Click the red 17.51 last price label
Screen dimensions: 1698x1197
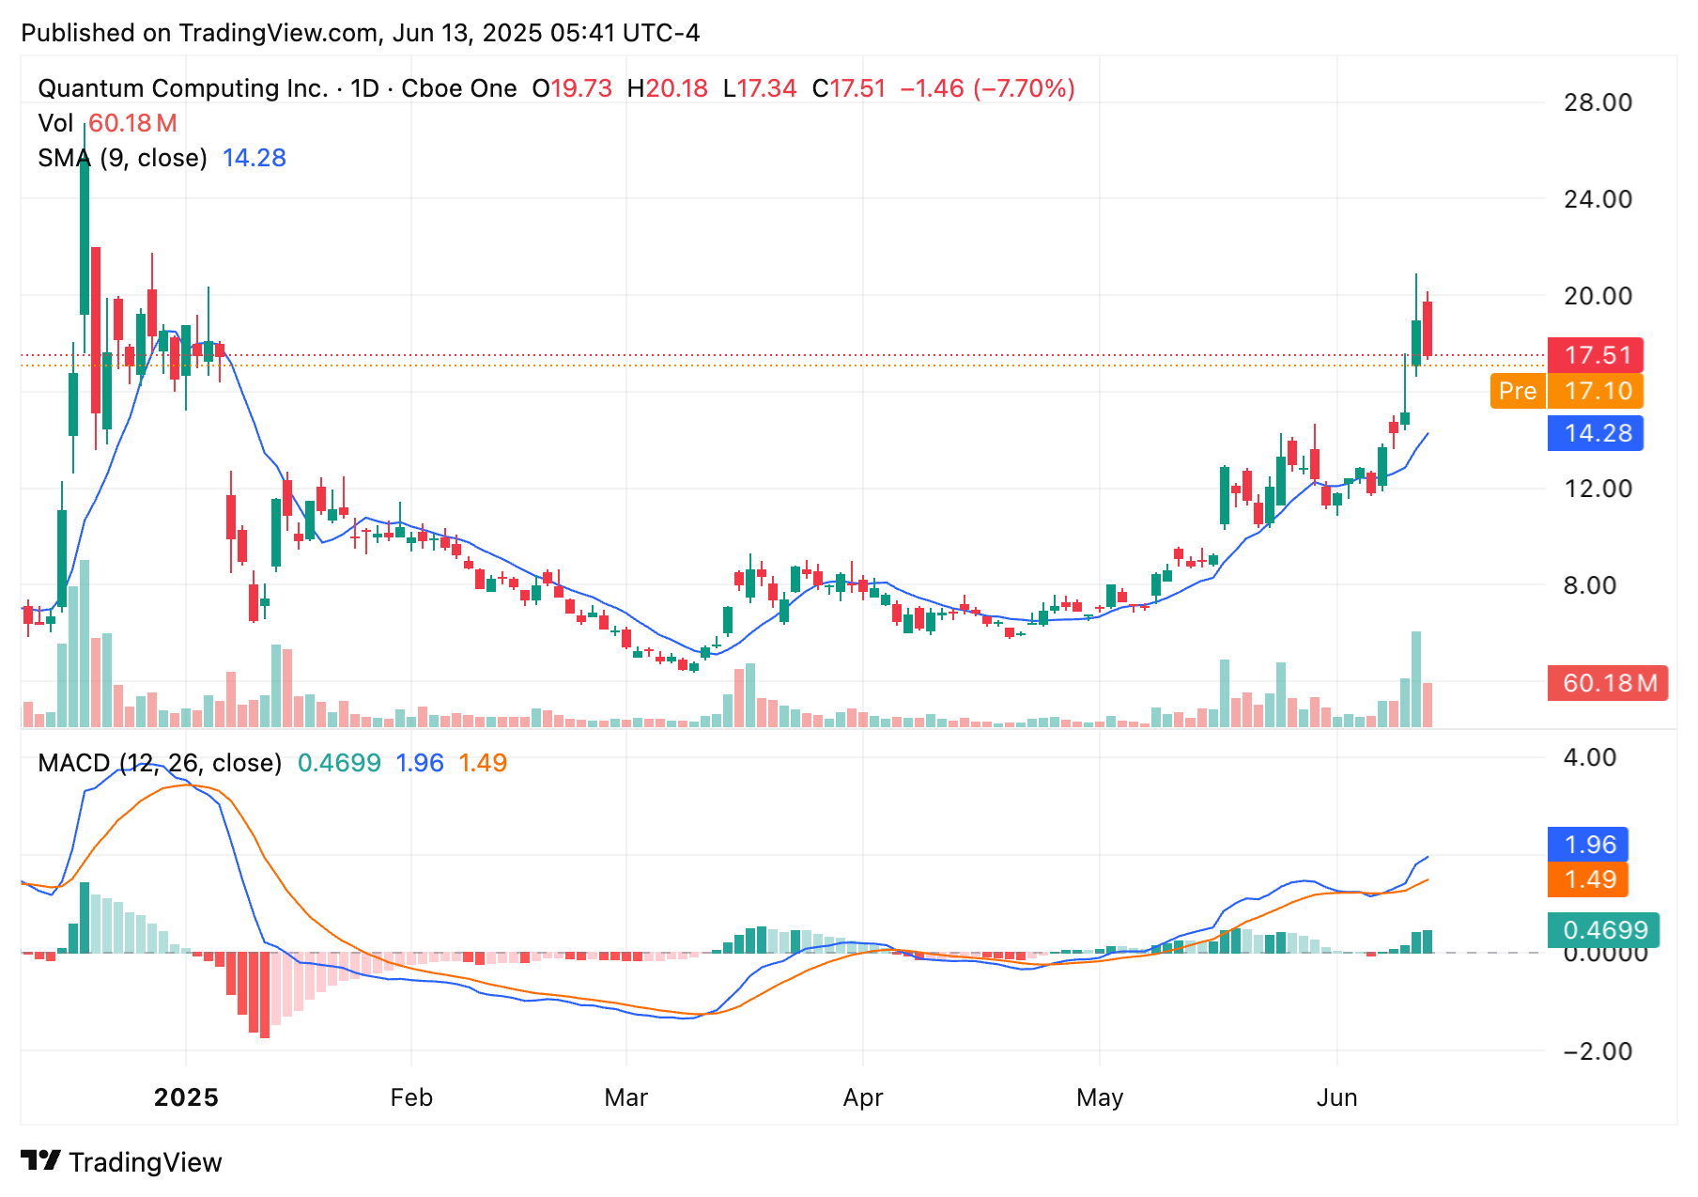click(x=1596, y=355)
